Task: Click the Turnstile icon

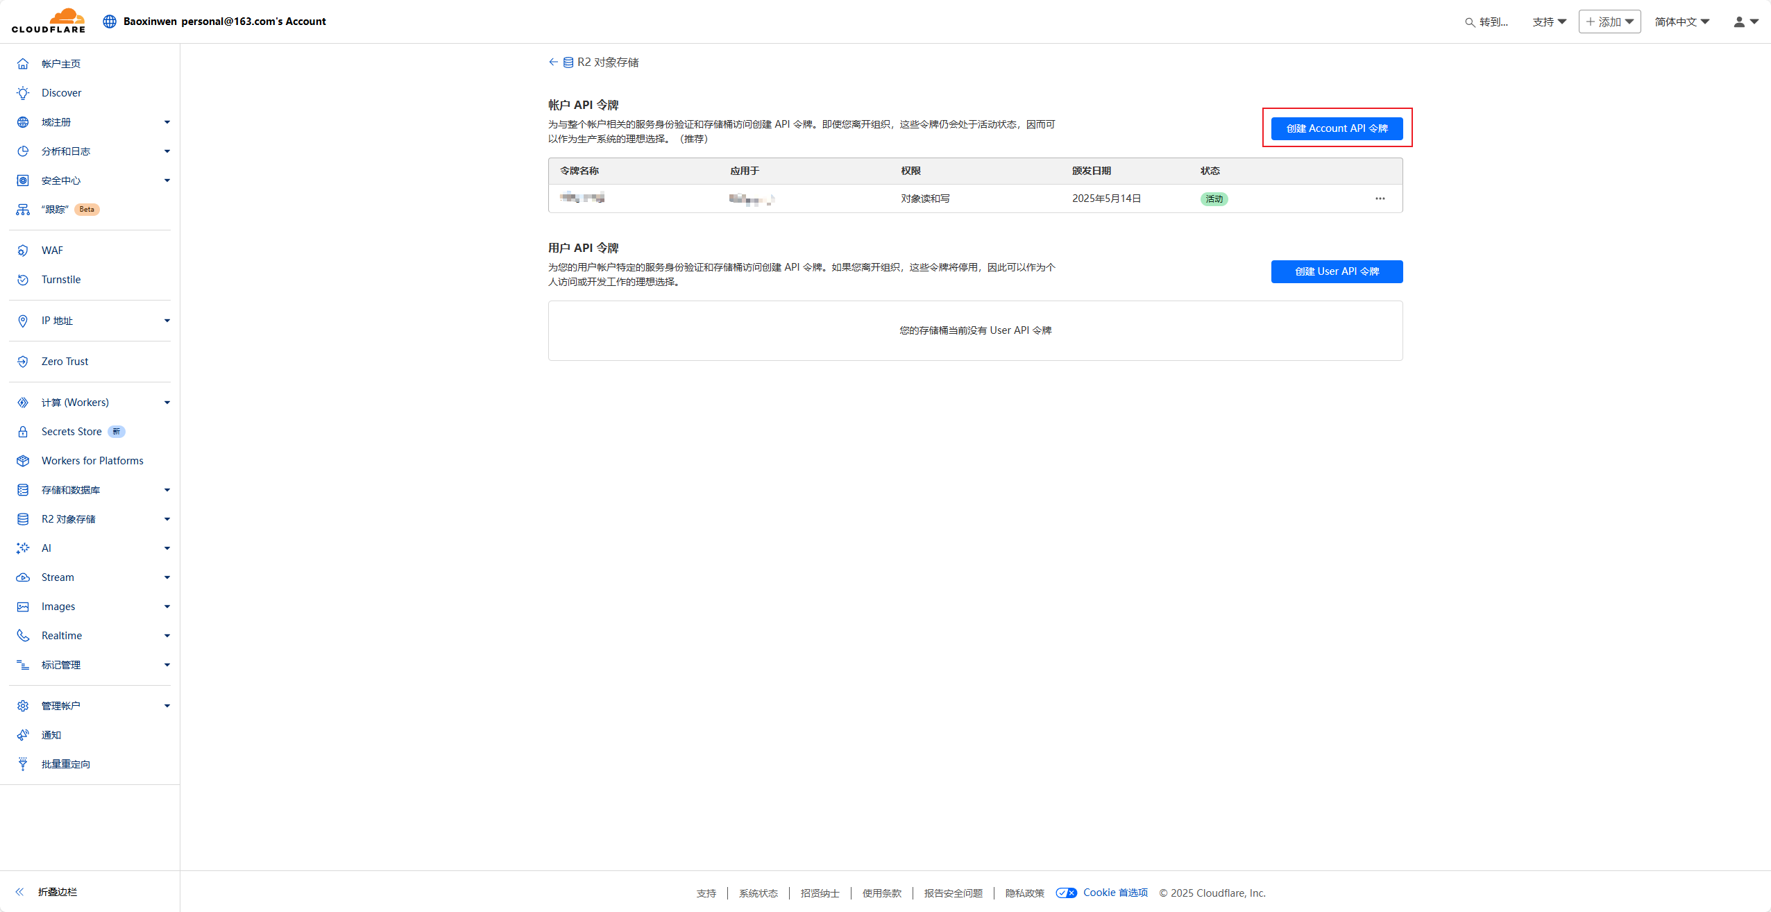Action: pyautogui.click(x=23, y=280)
